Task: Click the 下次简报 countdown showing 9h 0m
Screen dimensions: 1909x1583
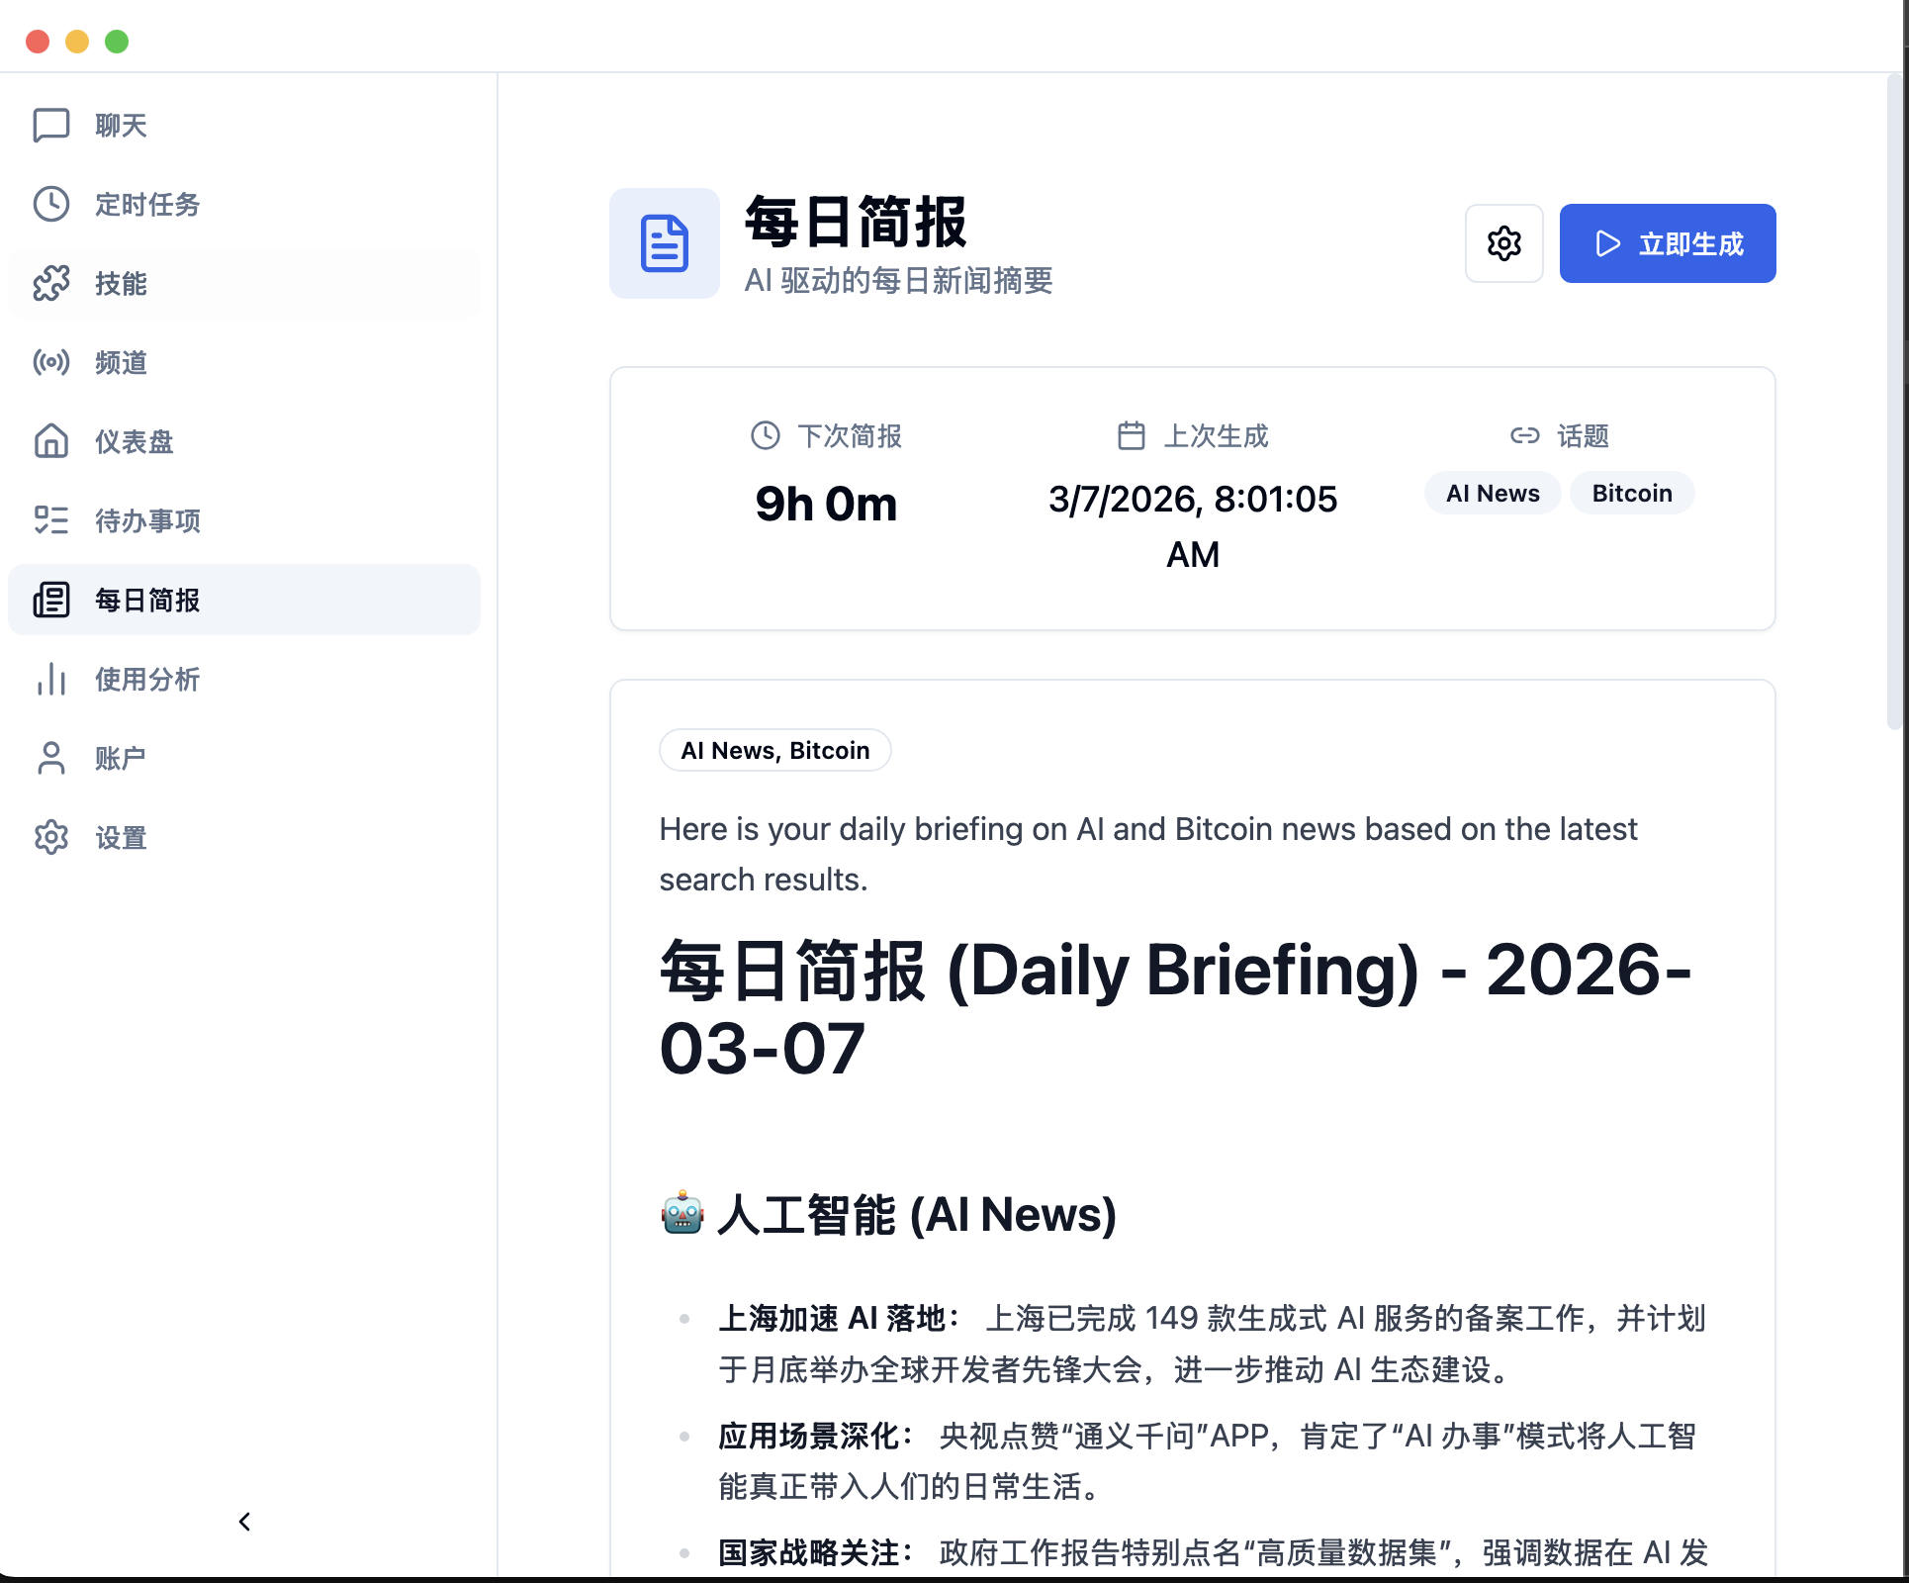Action: pos(827,504)
